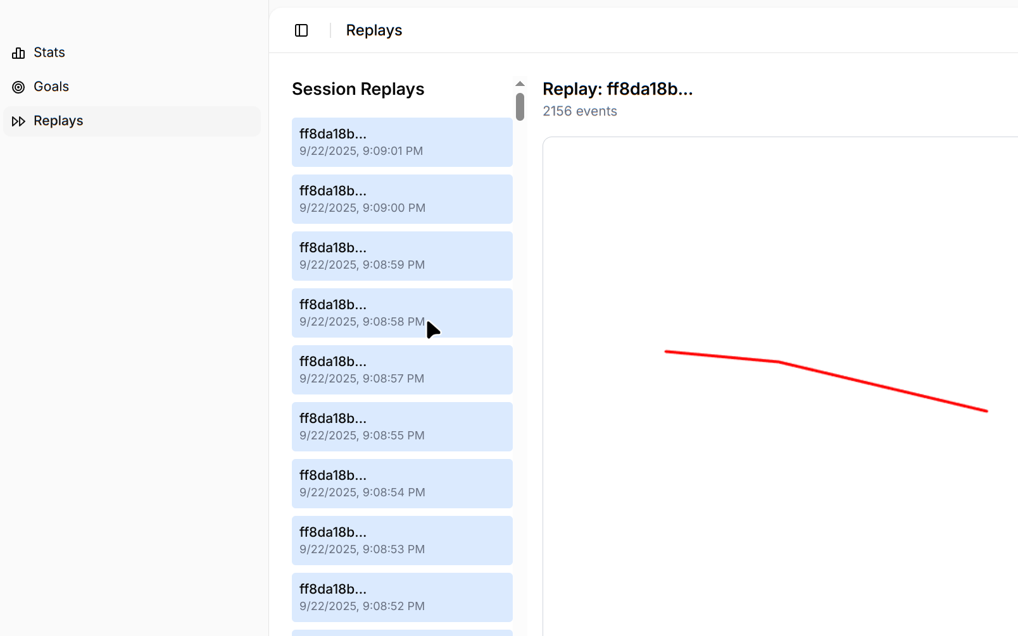Open the Stats page

click(49, 52)
